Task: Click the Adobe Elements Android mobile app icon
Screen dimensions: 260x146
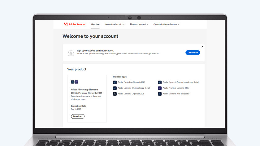Action: coord(160,82)
